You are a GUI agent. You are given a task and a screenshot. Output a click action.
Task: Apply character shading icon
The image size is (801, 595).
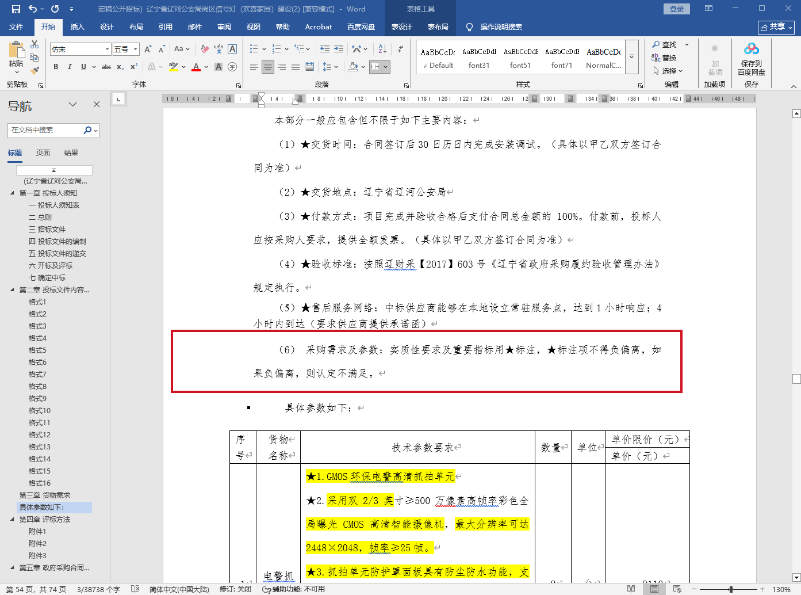point(219,67)
